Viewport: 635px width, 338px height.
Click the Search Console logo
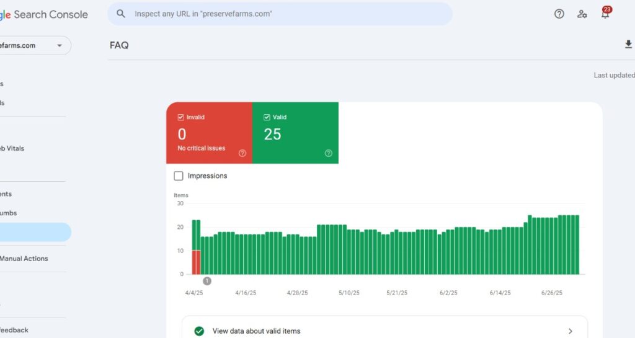pos(44,14)
